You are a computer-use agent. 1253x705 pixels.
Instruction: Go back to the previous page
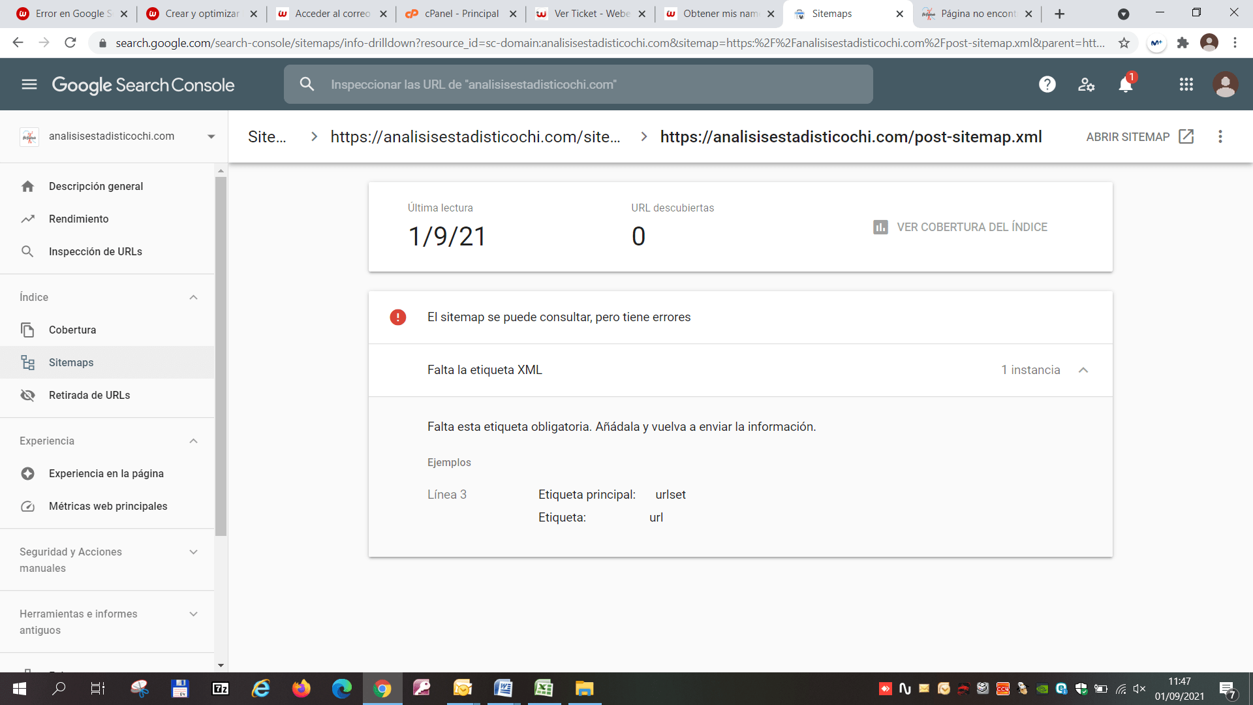pyautogui.click(x=18, y=43)
